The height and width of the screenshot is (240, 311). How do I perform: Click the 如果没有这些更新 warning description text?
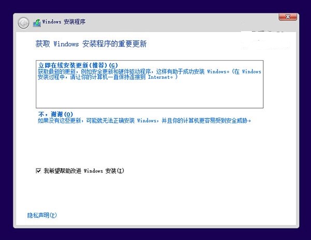coord(140,121)
